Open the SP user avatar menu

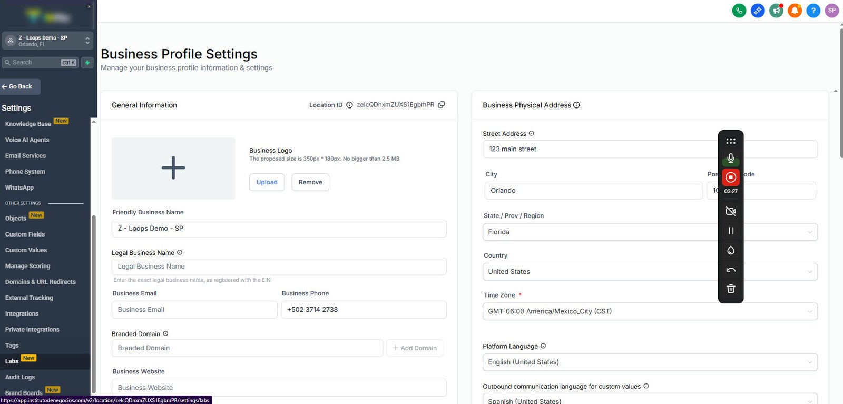(x=832, y=11)
